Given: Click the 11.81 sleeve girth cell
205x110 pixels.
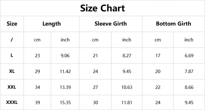Looking at the screenshot, I should point(127,102).
